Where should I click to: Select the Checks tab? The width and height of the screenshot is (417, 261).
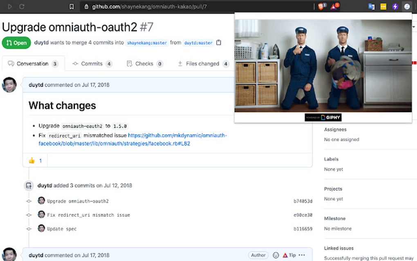(144, 63)
